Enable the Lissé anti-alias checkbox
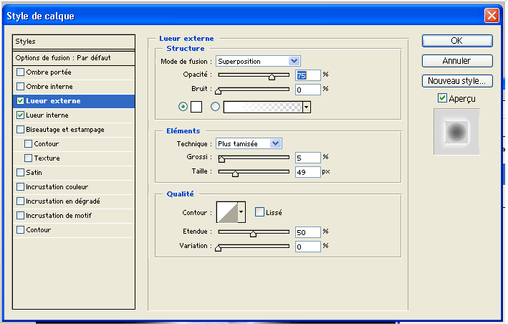The image size is (508, 324). 259,211
